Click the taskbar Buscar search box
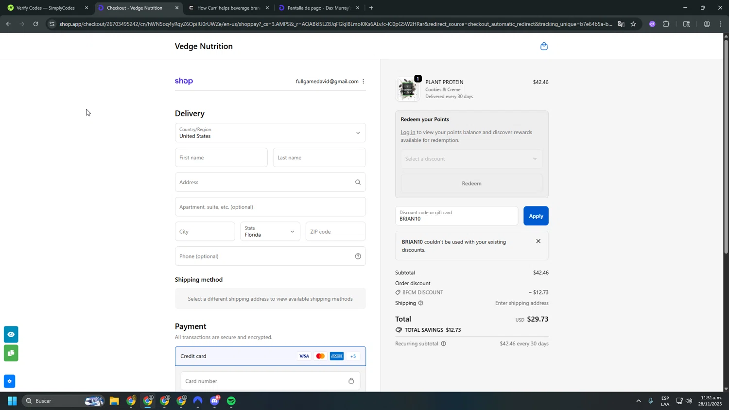This screenshot has width=729, height=410. 63,401
